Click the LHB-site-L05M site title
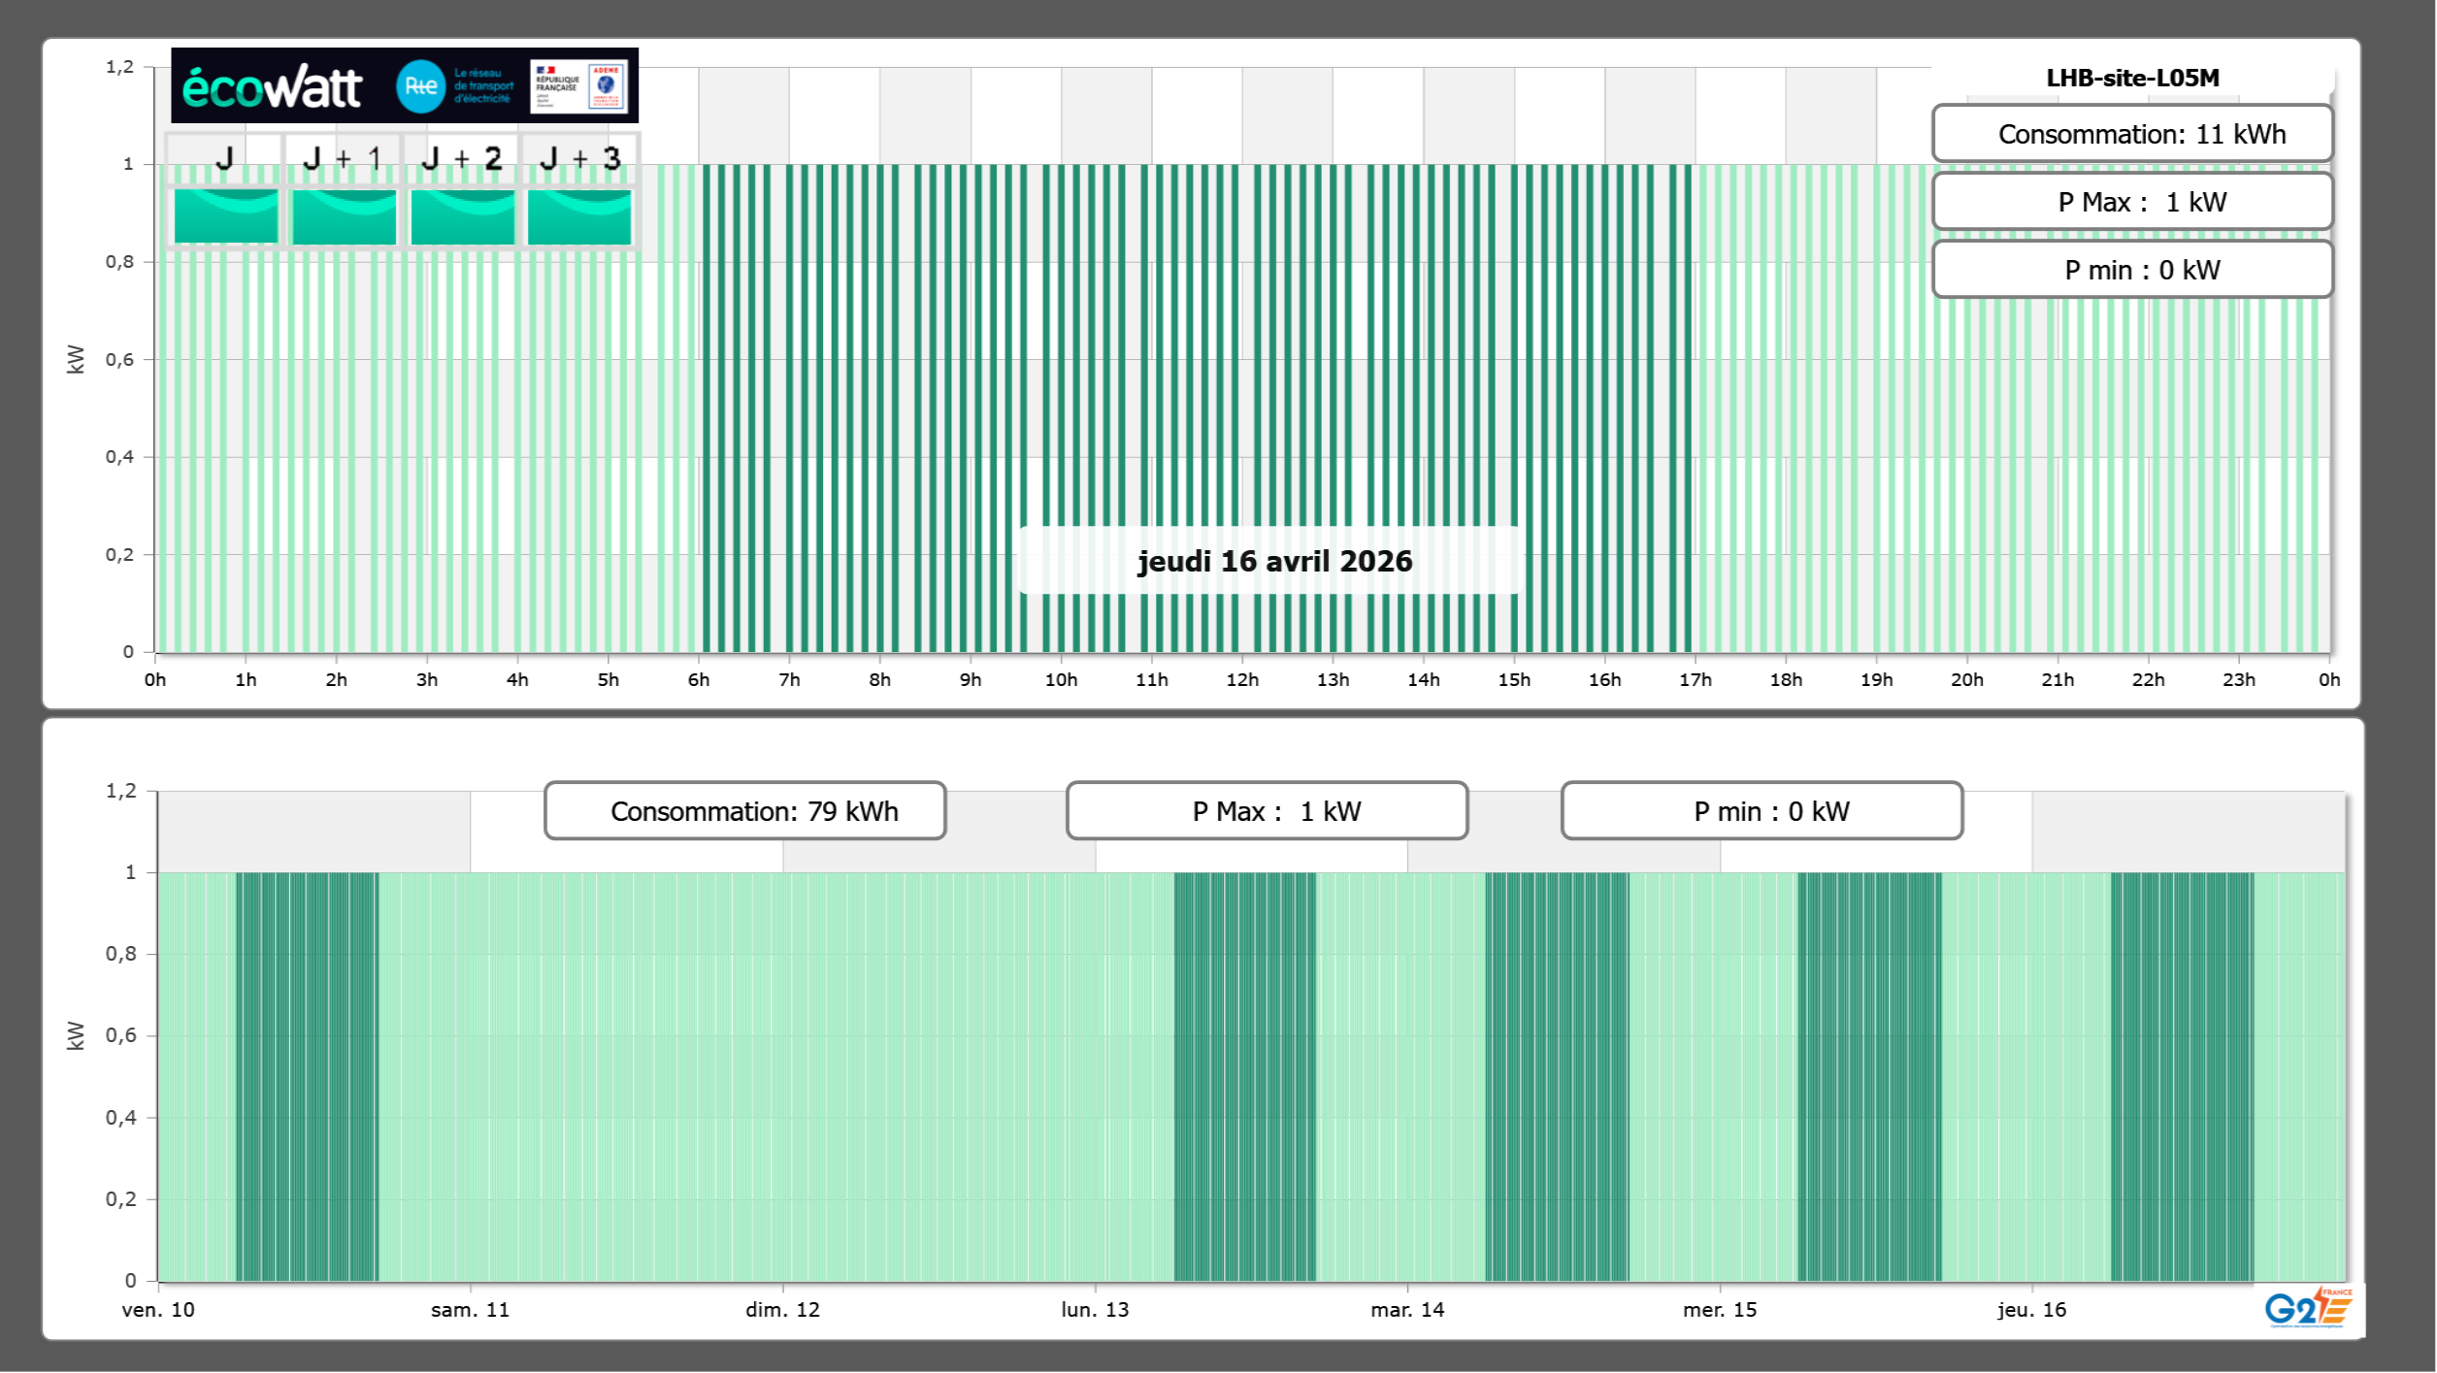 (x=2131, y=78)
